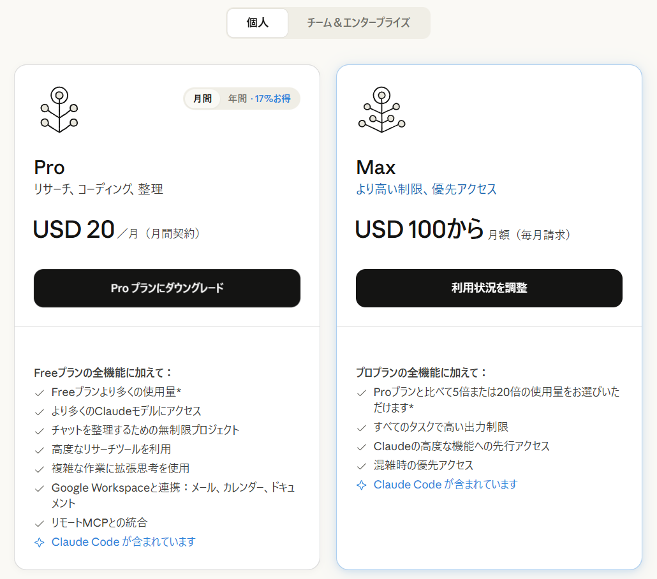
Task: Click the 'USD 20' Pro price text
Action: pos(73,230)
